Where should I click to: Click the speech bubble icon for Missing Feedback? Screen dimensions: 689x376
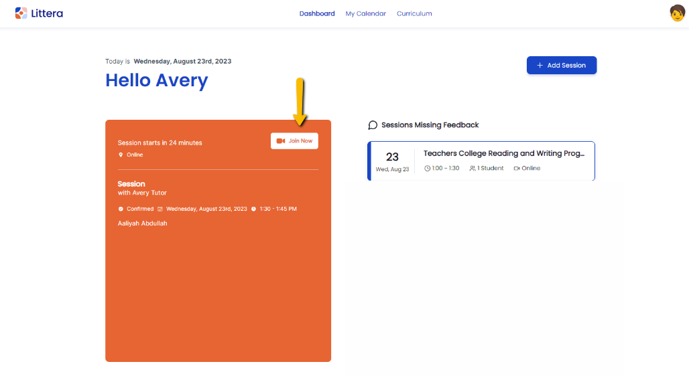[373, 125]
